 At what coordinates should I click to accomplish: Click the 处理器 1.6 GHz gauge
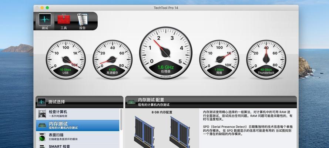pos(166,53)
